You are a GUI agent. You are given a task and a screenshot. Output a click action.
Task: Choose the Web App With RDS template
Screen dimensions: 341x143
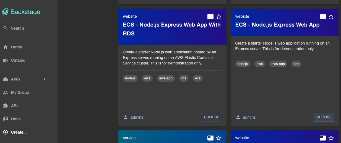click(212, 117)
